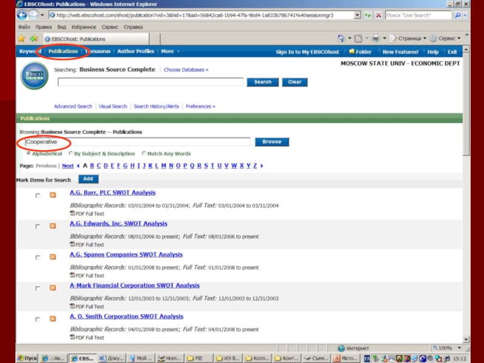This screenshot has width=484, height=363.
Task: Check the A.G. Edwards, Inc. SWOT checkbox
Action: tap(38, 226)
